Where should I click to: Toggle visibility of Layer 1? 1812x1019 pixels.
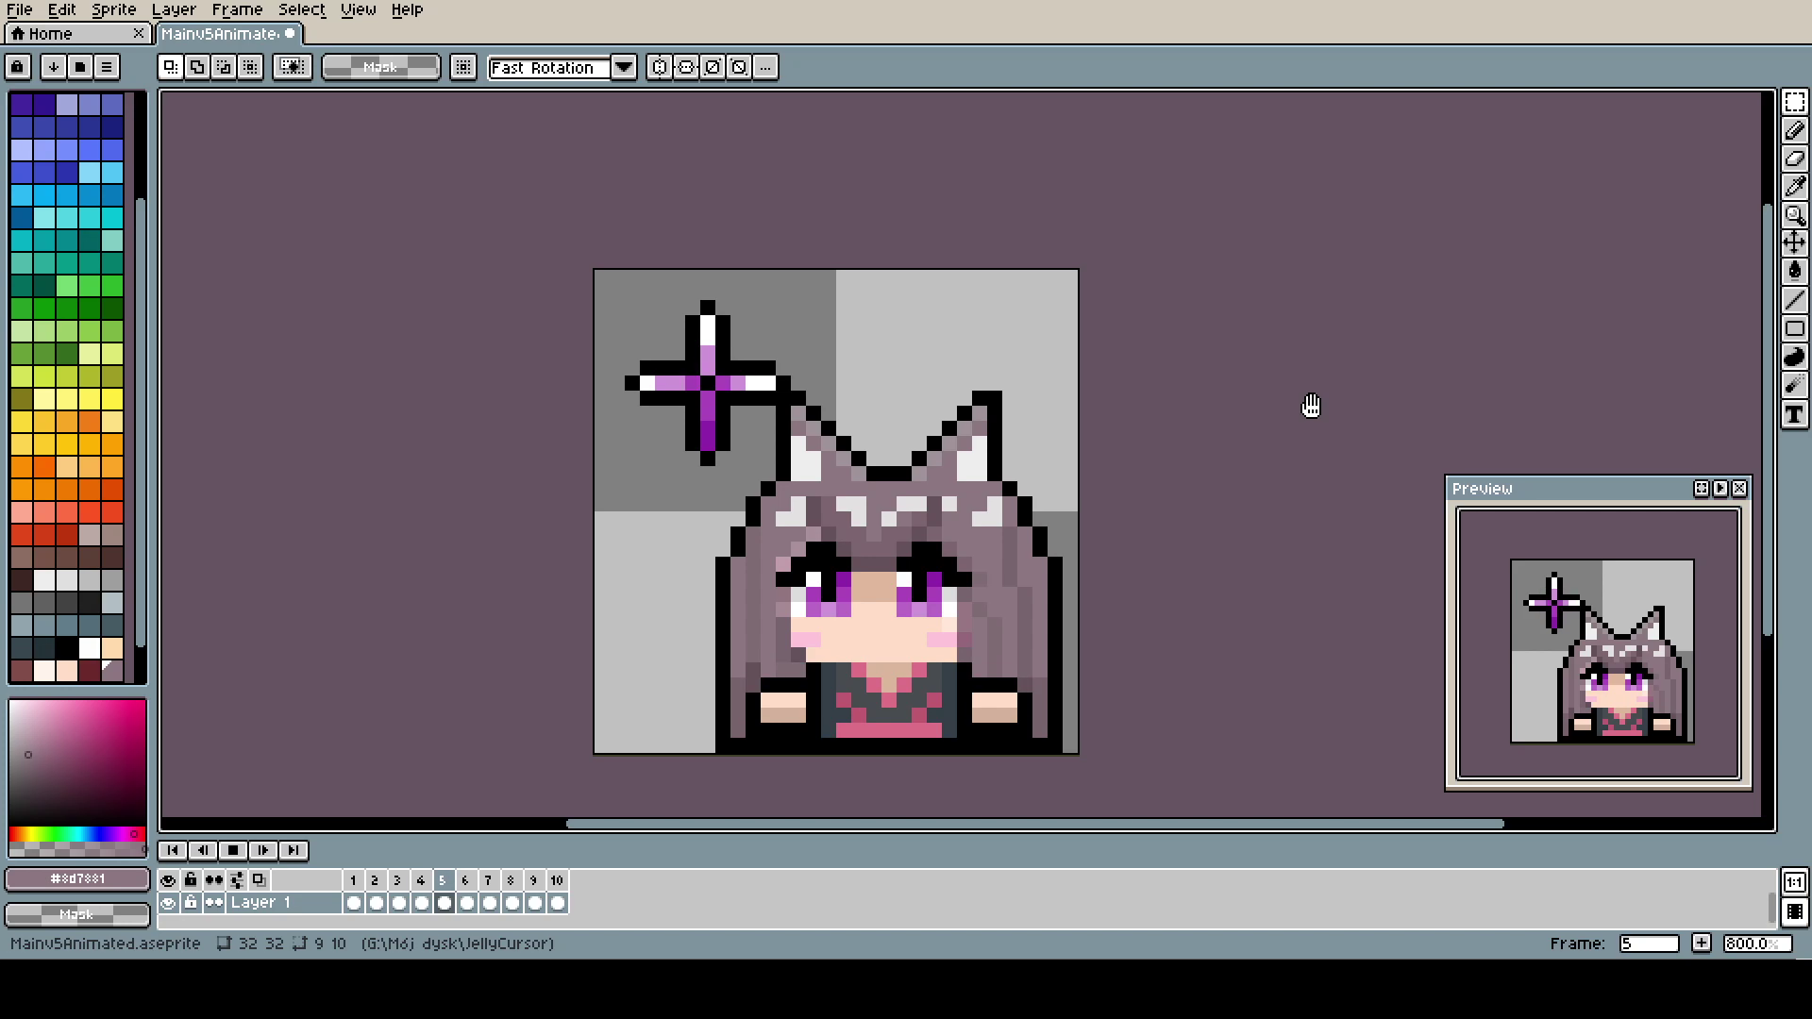pos(168,903)
